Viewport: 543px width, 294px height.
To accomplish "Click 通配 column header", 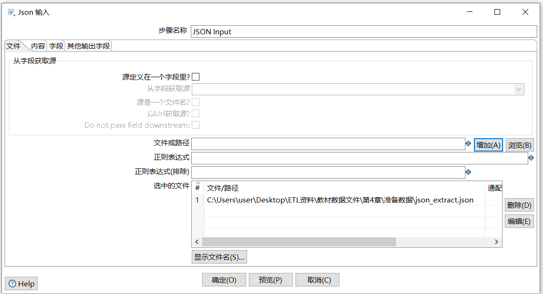I will 494,188.
